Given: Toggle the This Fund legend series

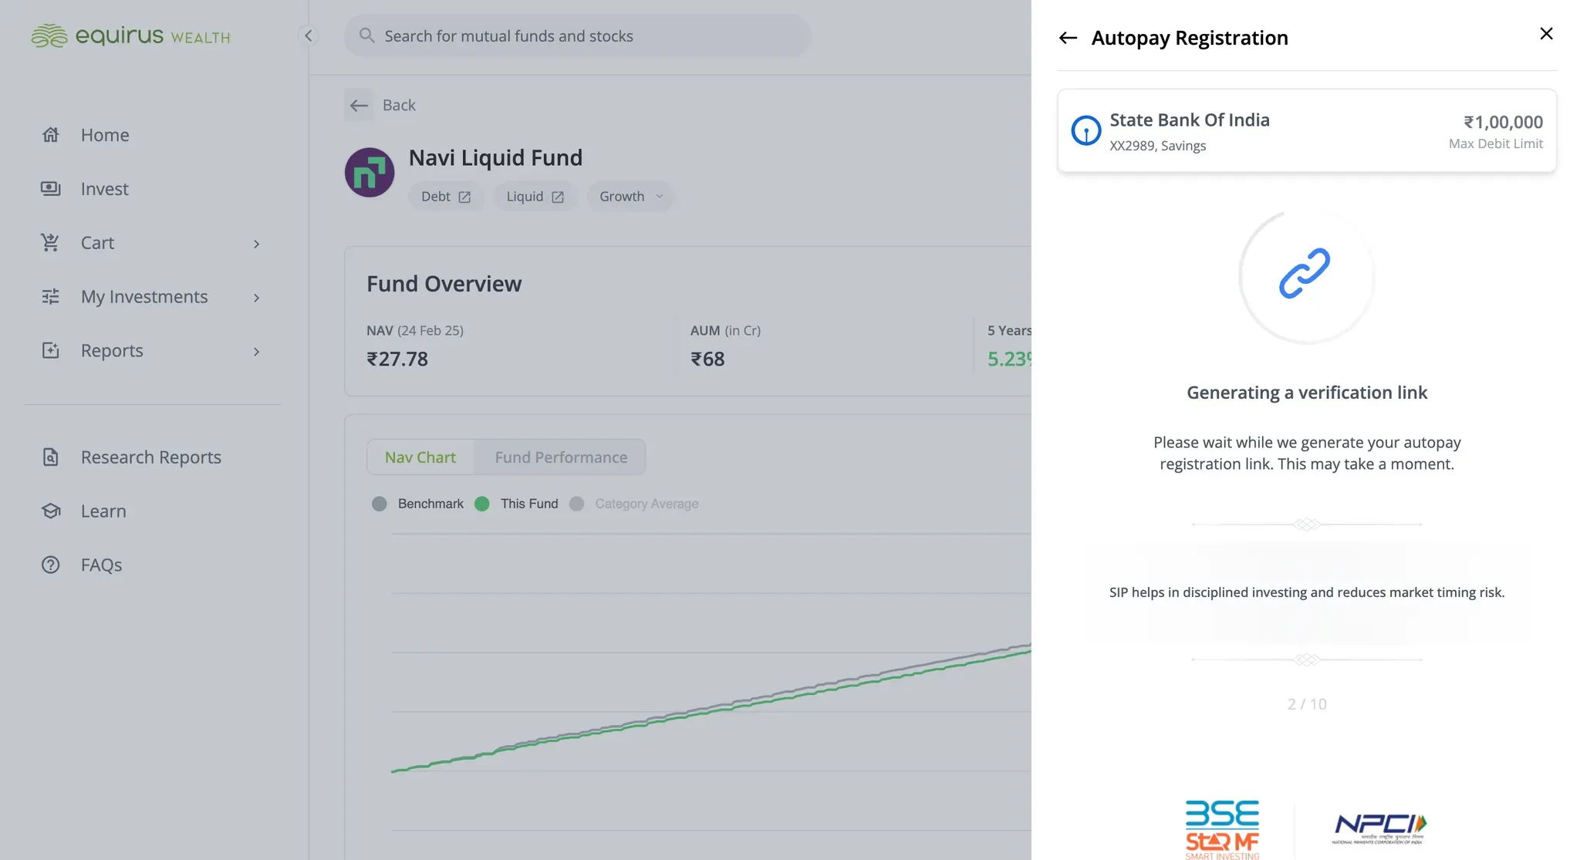Looking at the screenshot, I should click(x=517, y=504).
